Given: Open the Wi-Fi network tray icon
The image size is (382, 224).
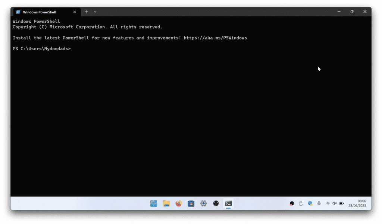Looking at the screenshot, I should pos(328,203).
